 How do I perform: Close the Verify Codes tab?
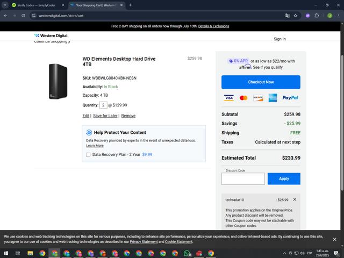click(63, 5)
